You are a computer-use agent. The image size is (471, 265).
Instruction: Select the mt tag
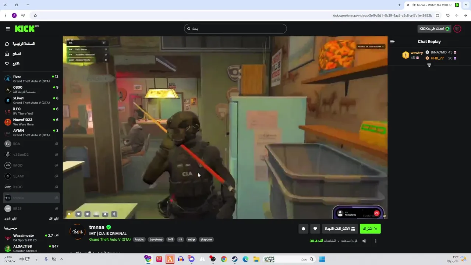[180, 239]
